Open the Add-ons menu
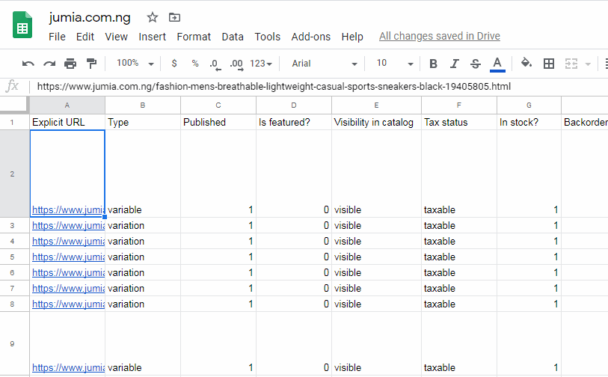Image resolution: width=608 pixels, height=377 pixels. coord(310,37)
